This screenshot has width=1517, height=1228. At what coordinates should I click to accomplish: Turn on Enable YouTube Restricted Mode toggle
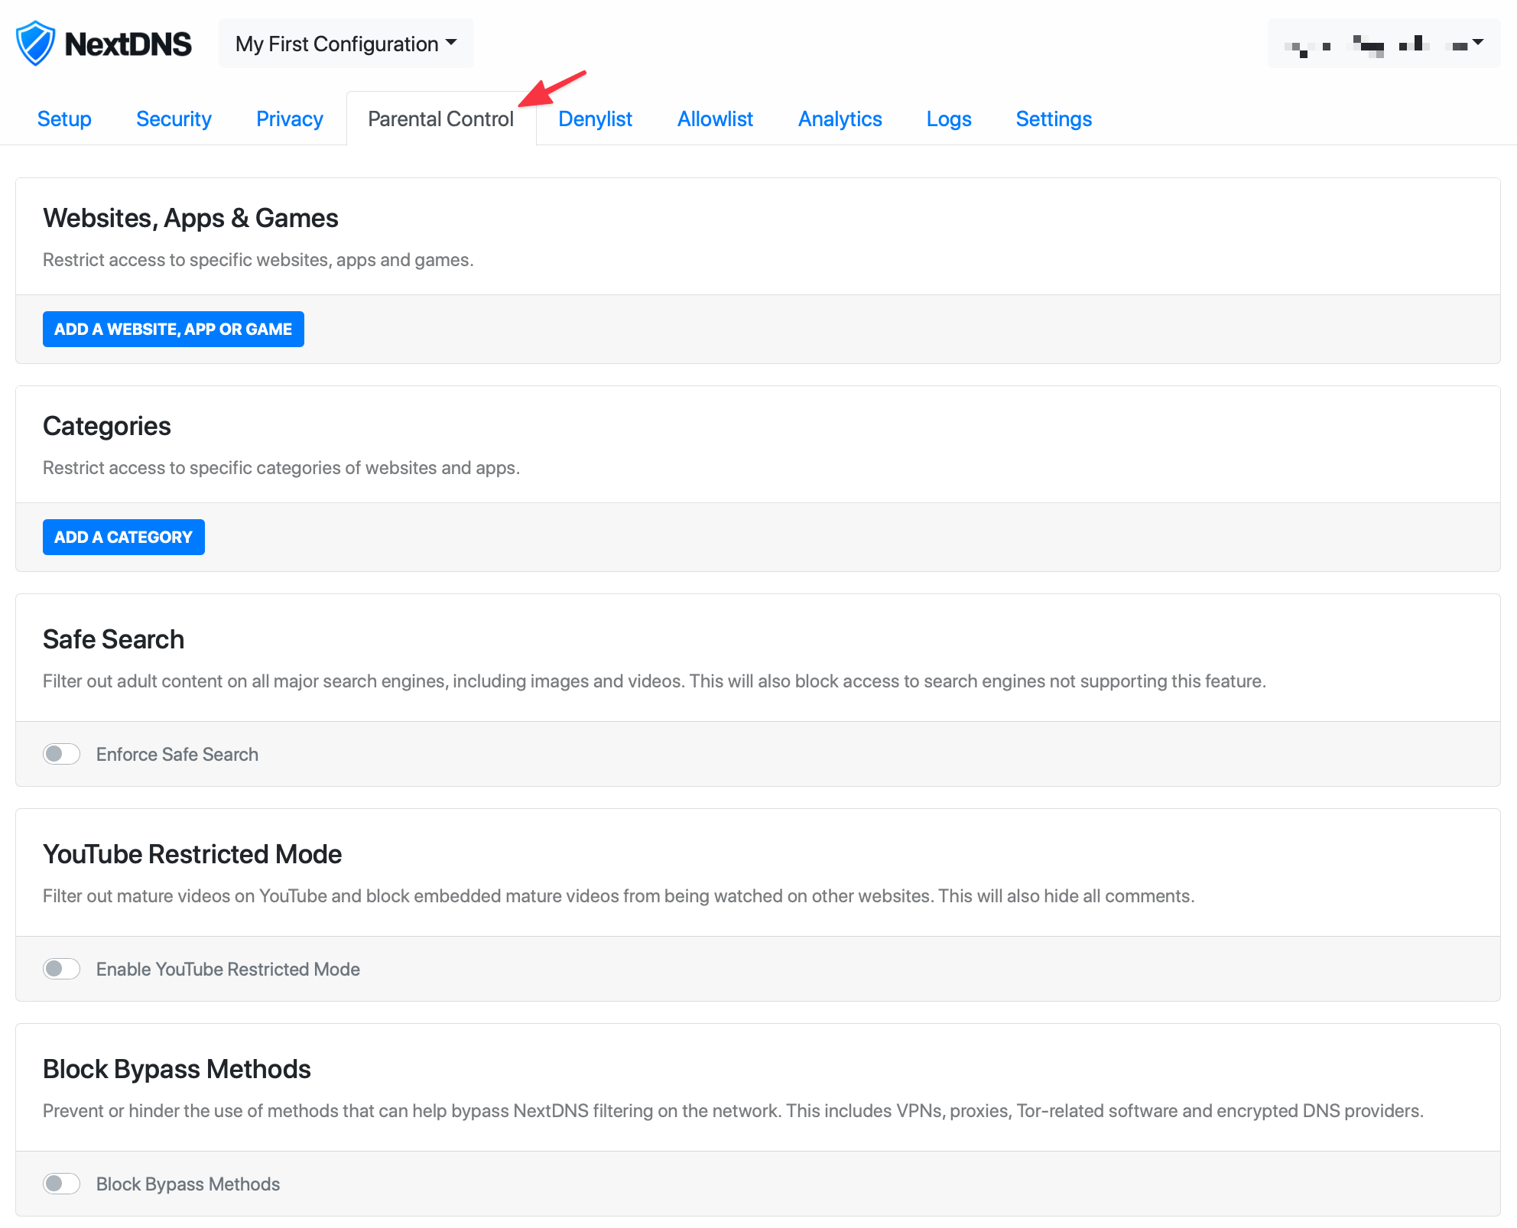coord(61,969)
